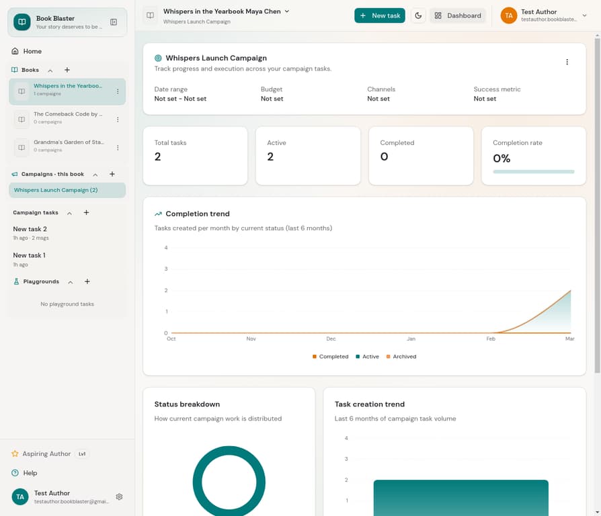
Task: Open options for The Comeback Code book
Action: [x=118, y=120]
